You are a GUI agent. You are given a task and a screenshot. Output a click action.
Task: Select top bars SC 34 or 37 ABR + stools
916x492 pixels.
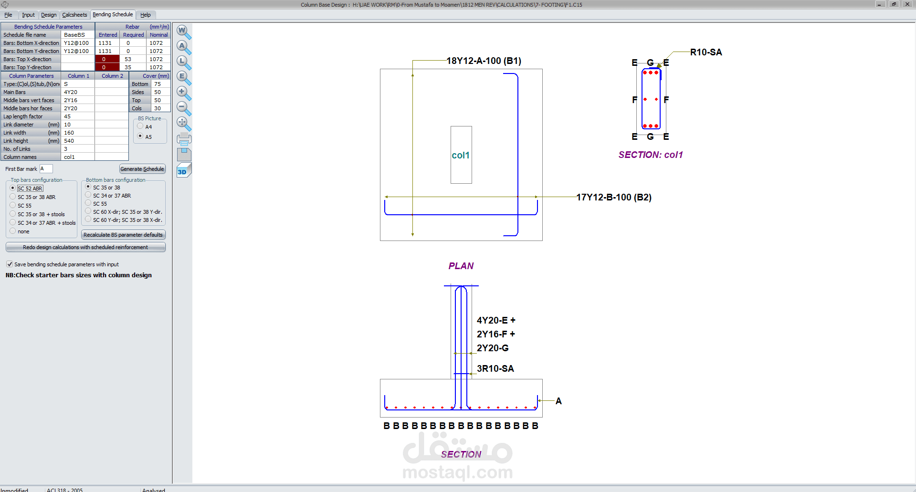pos(13,222)
